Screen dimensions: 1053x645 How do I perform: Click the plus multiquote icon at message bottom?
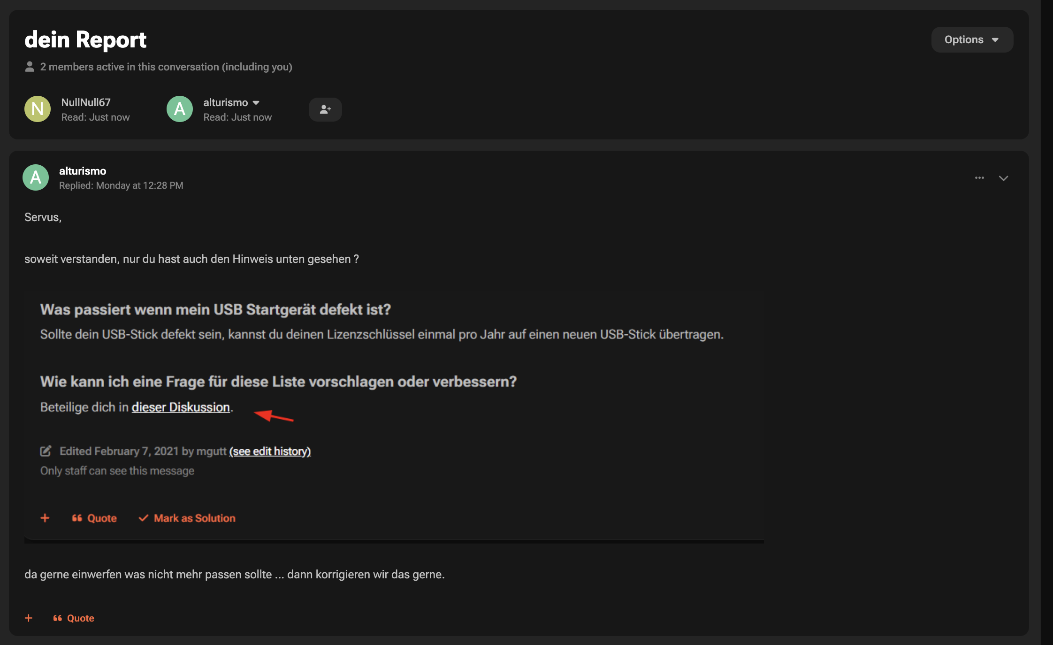29,618
